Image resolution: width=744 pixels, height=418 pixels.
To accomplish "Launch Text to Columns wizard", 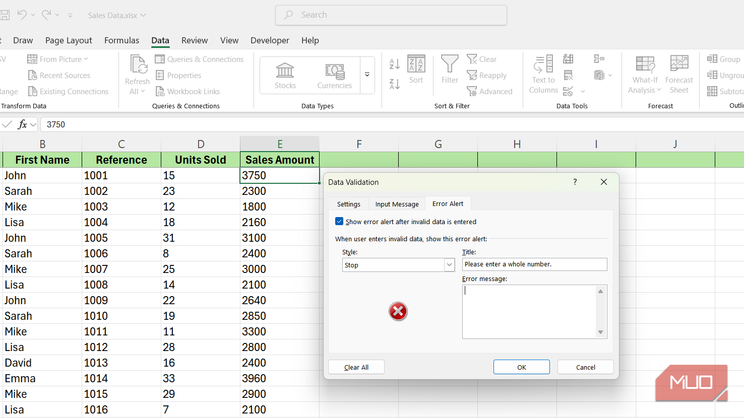I will tap(543, 75).
